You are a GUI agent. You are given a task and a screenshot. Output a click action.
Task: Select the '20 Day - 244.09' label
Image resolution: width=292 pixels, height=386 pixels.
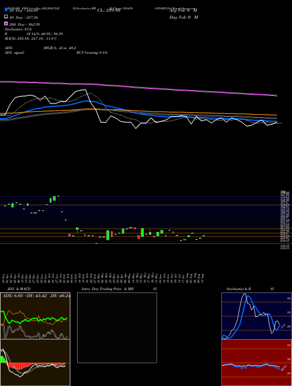[x=23, y=11]
